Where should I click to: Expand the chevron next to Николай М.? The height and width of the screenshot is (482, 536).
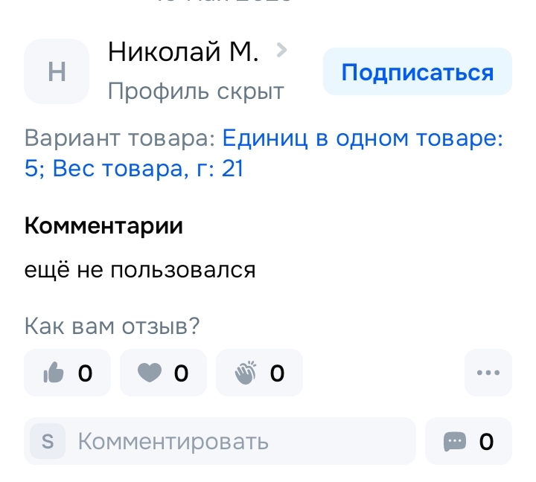click(281, 51)
